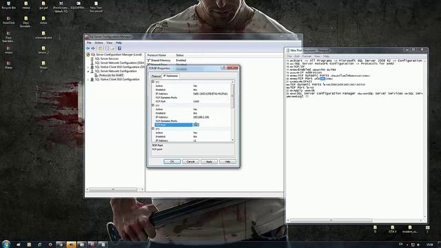Click the highlighted TCP Port value field under IP2

pos(212,125)
